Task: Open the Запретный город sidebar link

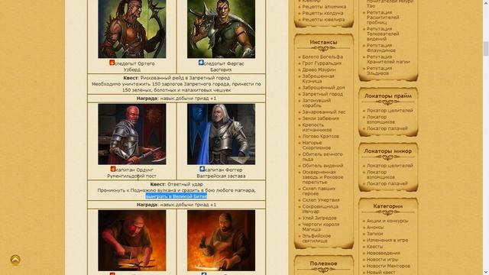Action: point(322,94)
